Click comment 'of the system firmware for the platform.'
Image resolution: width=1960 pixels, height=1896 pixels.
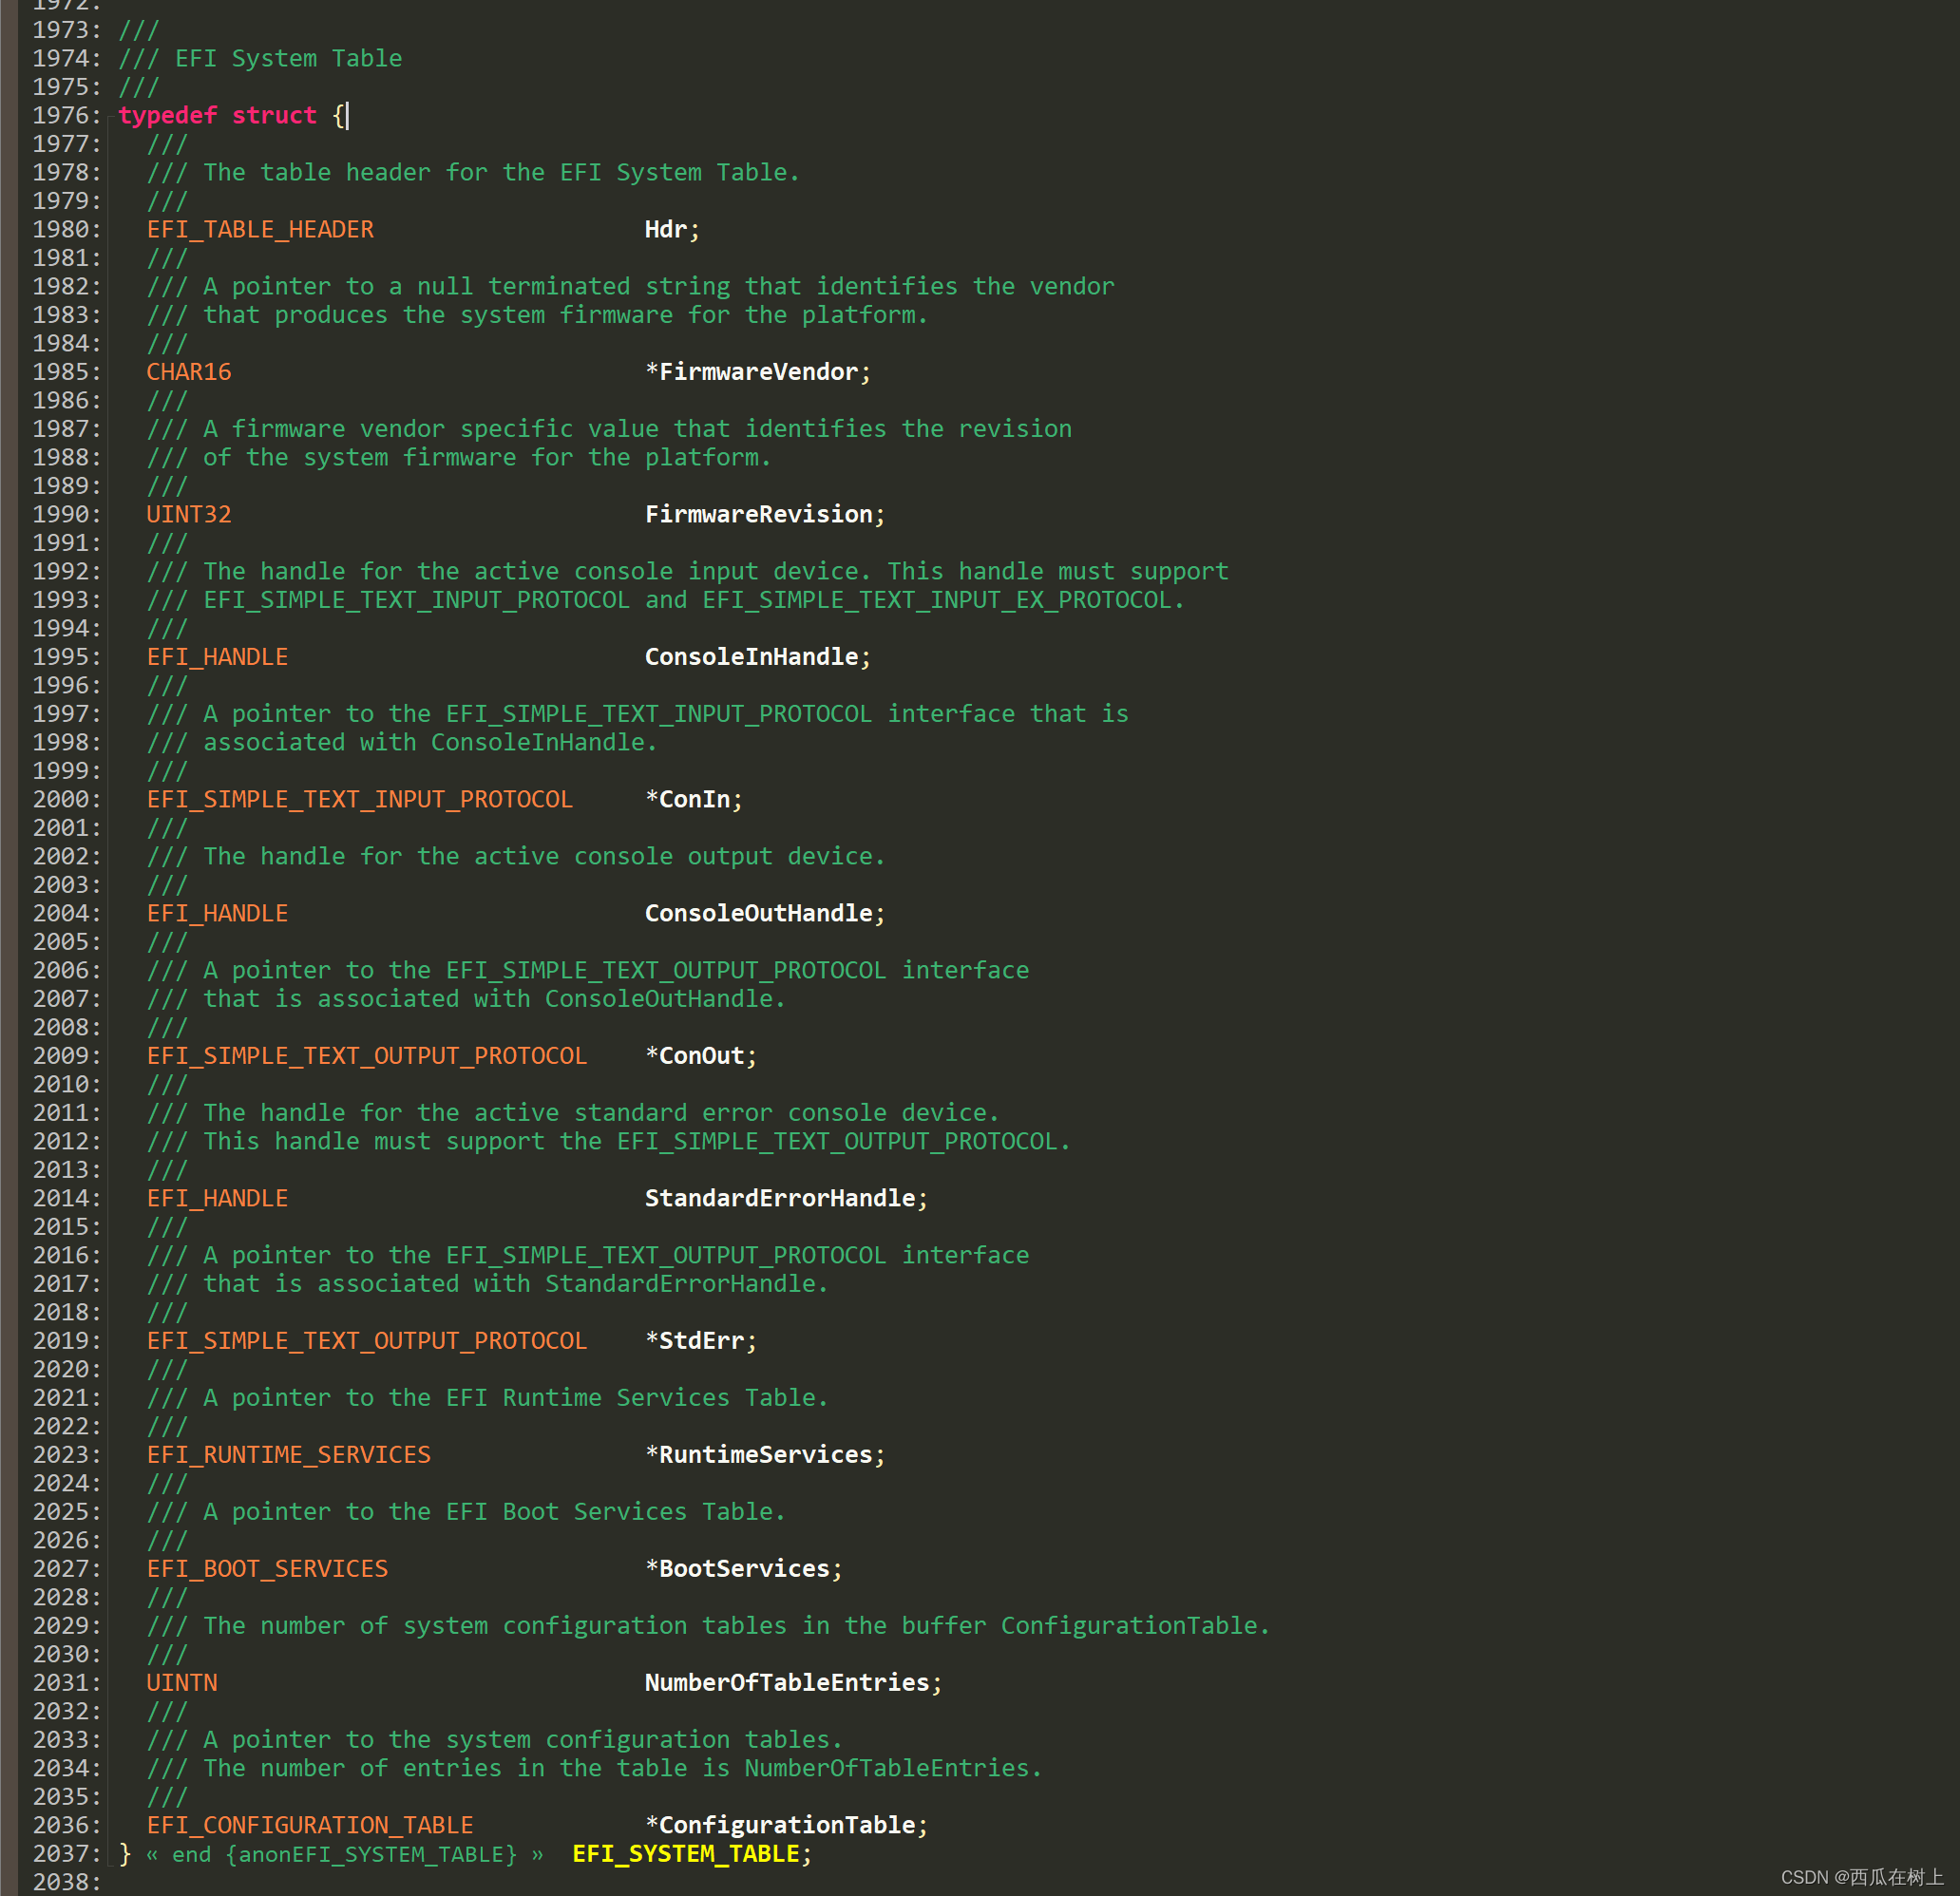tap(487, 458)
